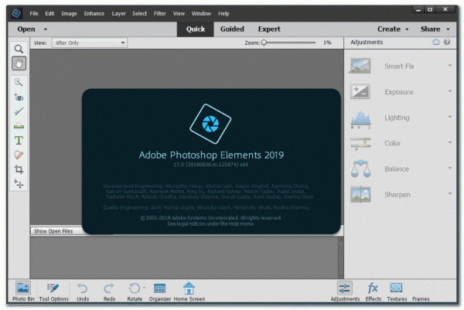The image size is (464, 310).
Task: Click the Zoom slider handle
Action: 264,43
